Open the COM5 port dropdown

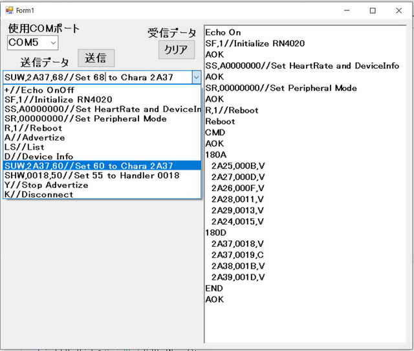[53, 43]
